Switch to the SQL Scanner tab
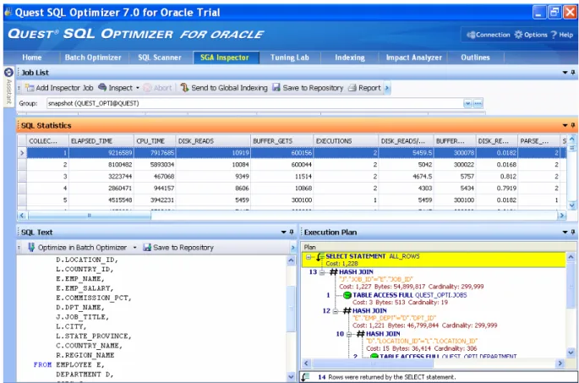579x383 pixels. tap(160, 57)
